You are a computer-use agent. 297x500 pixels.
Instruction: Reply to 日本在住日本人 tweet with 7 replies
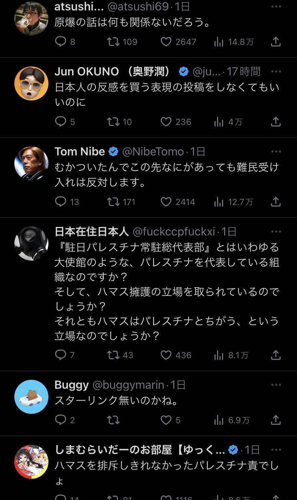coord(65,355)
